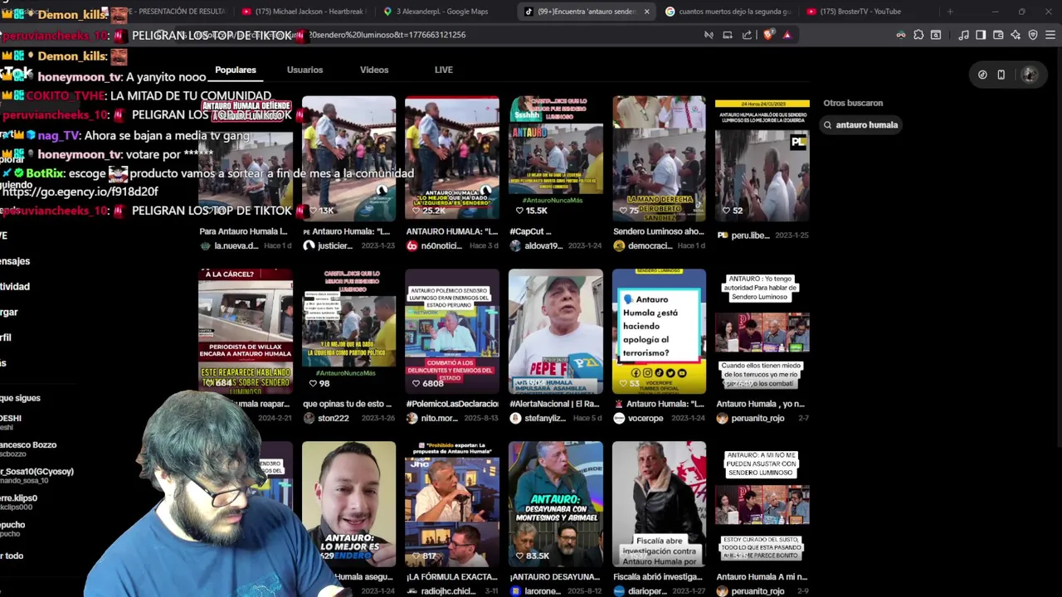1062x597 pixels.
Task: Click '#AlertaNacional | El Ra...' caption
Action: 556,404
